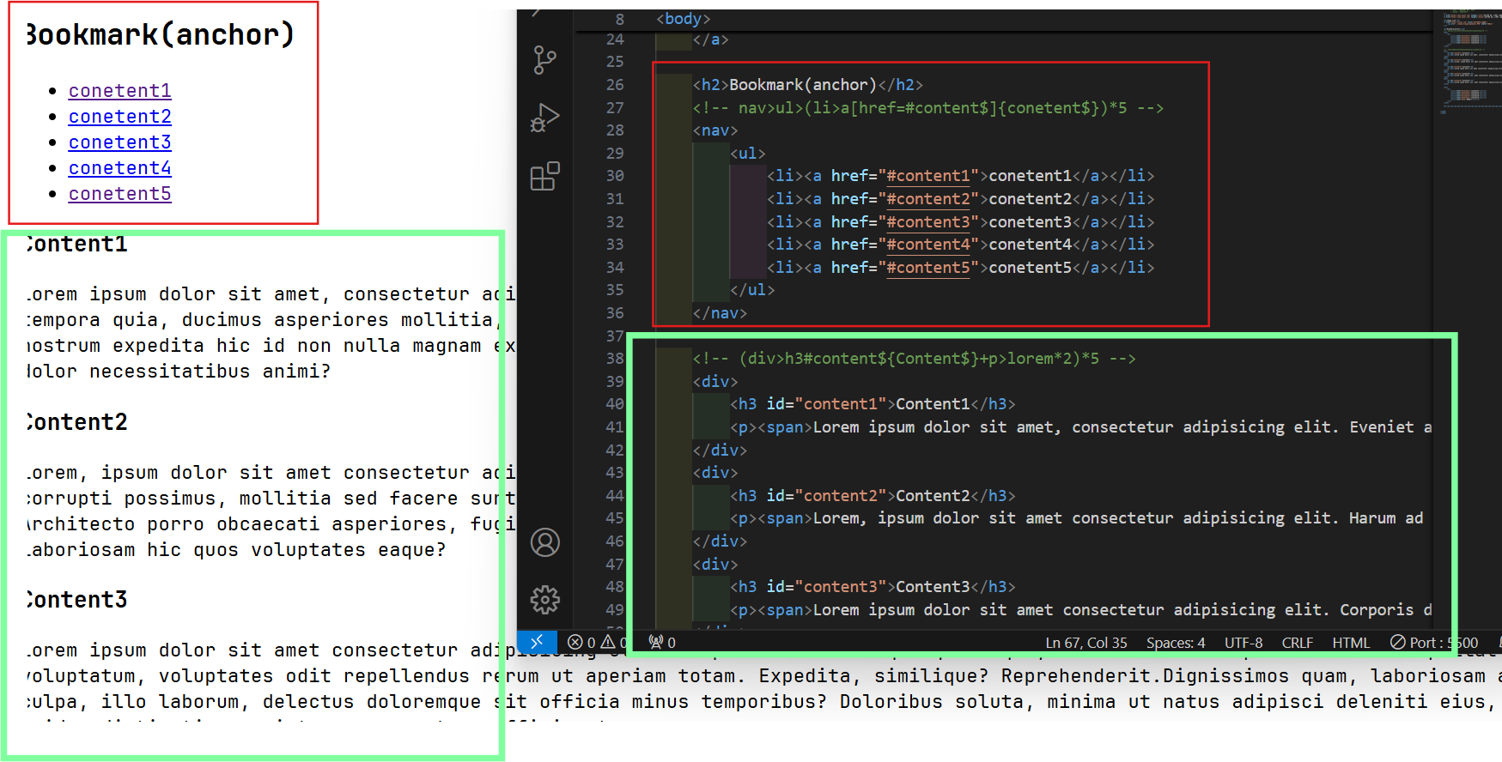The width and height of the screenshot is (1502, 762).
Task: Click the #content4 href in editor line 33
Action: (x=927, y=245)
